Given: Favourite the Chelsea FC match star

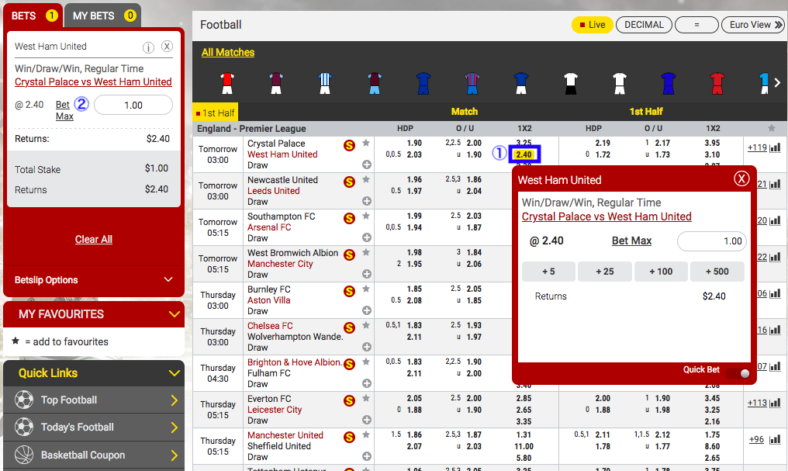Looking at the screenshot, I should coord(366,325).
